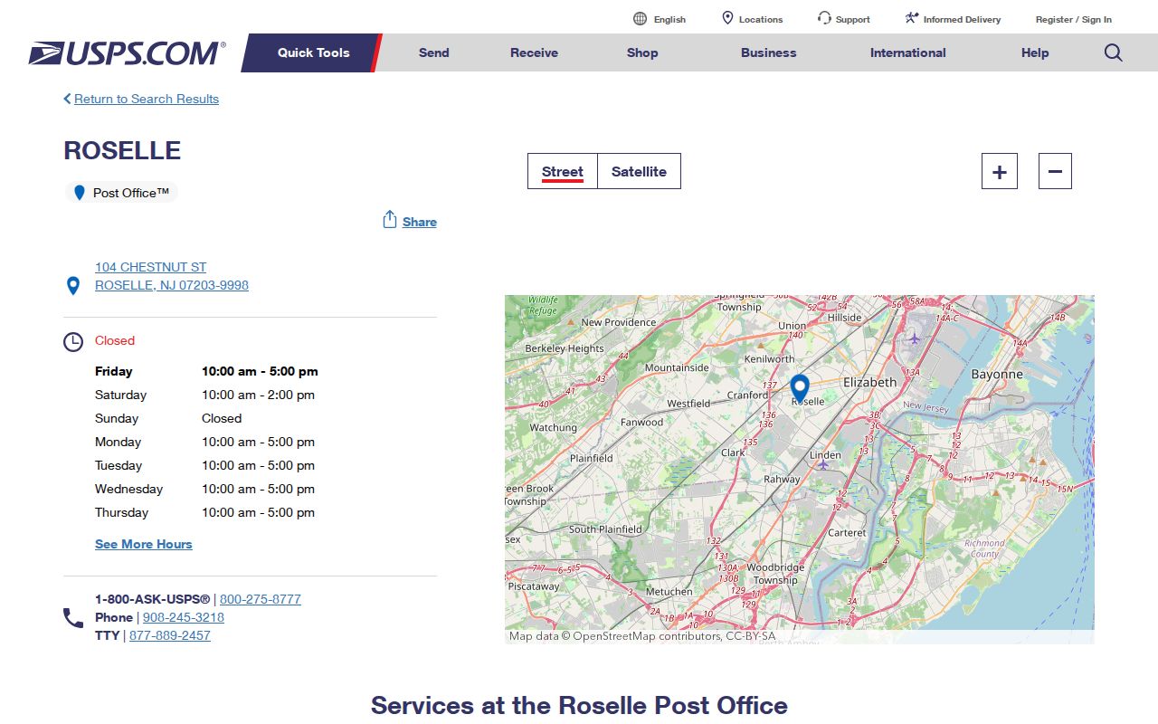Click Register / Sign In

1074,19
